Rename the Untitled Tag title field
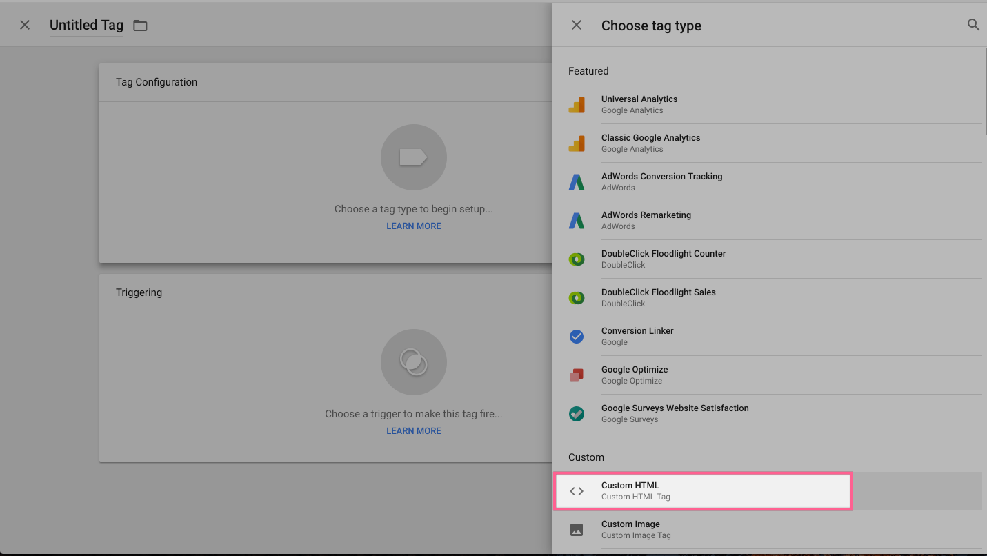Image resolution: width=987 pixels, height=556 pixels. click(86, 25)
